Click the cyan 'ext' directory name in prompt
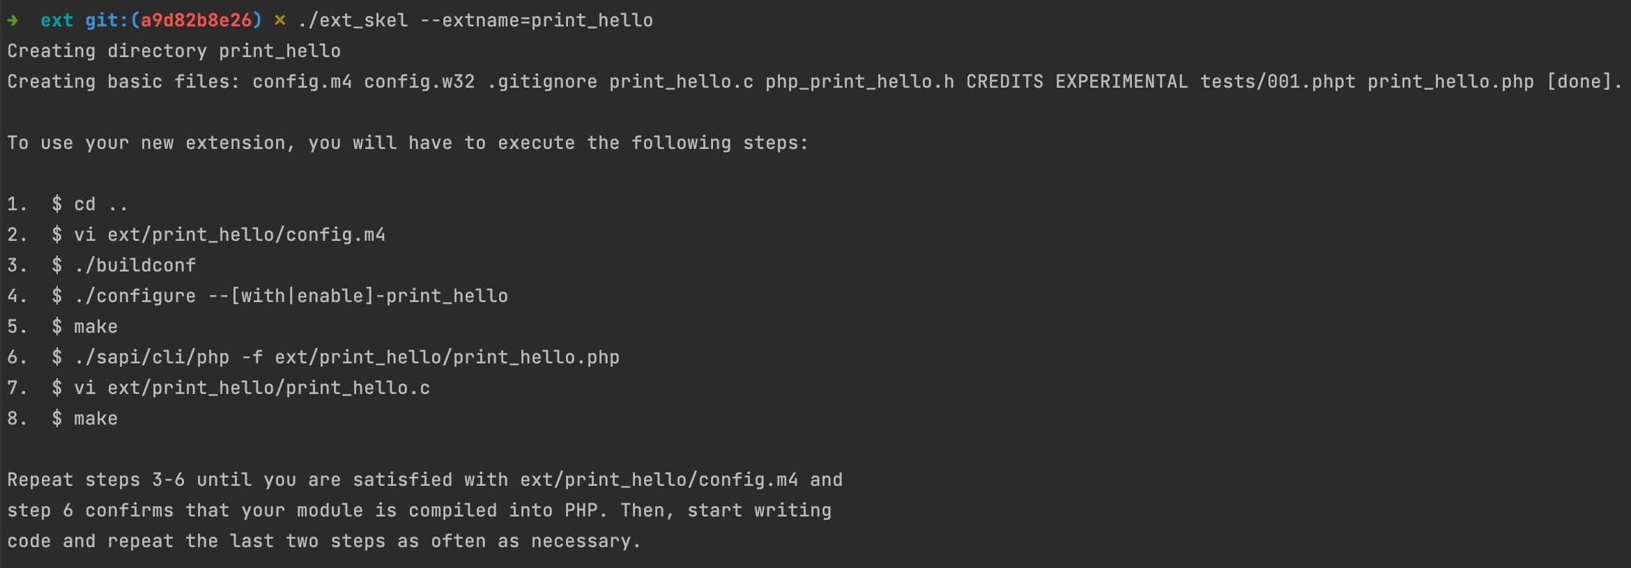 (x=56, y=20)
